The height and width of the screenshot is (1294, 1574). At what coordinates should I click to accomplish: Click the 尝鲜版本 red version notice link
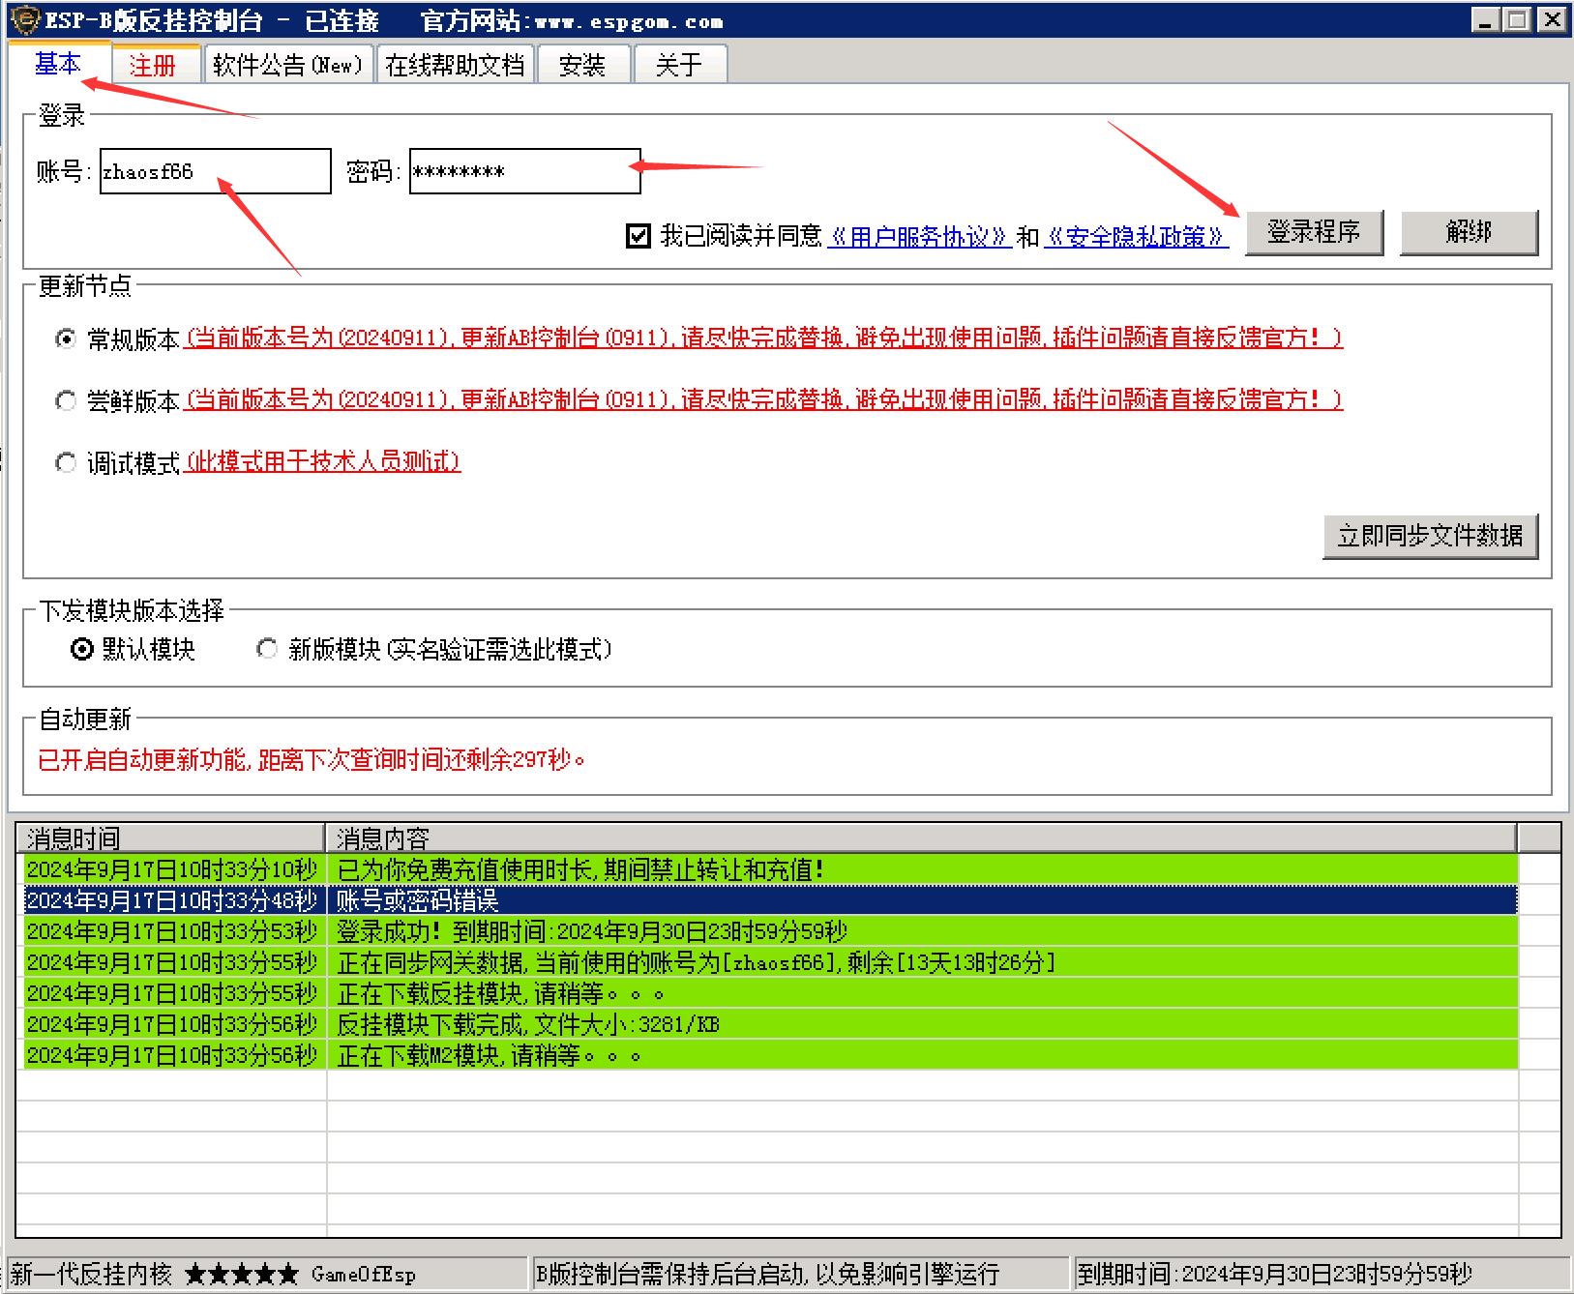pos(763,399)
